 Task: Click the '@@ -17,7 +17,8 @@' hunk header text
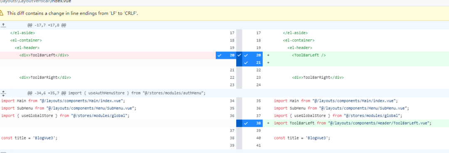[x=47, y=25]
